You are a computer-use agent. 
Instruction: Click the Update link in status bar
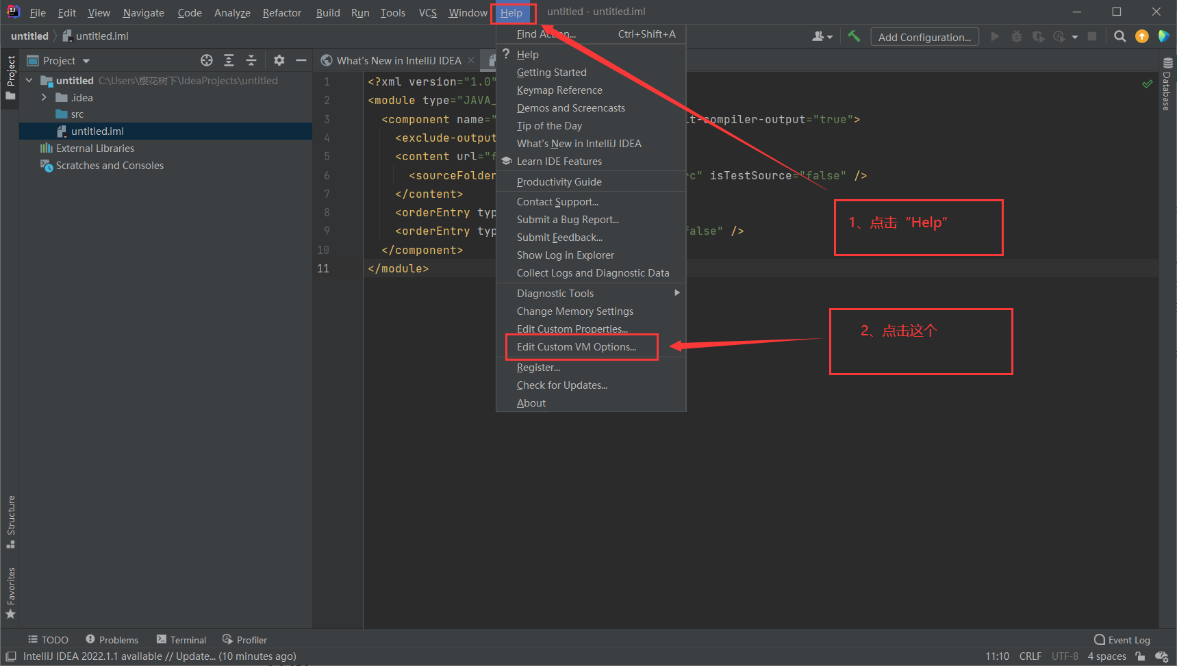[x=195, y=656]
